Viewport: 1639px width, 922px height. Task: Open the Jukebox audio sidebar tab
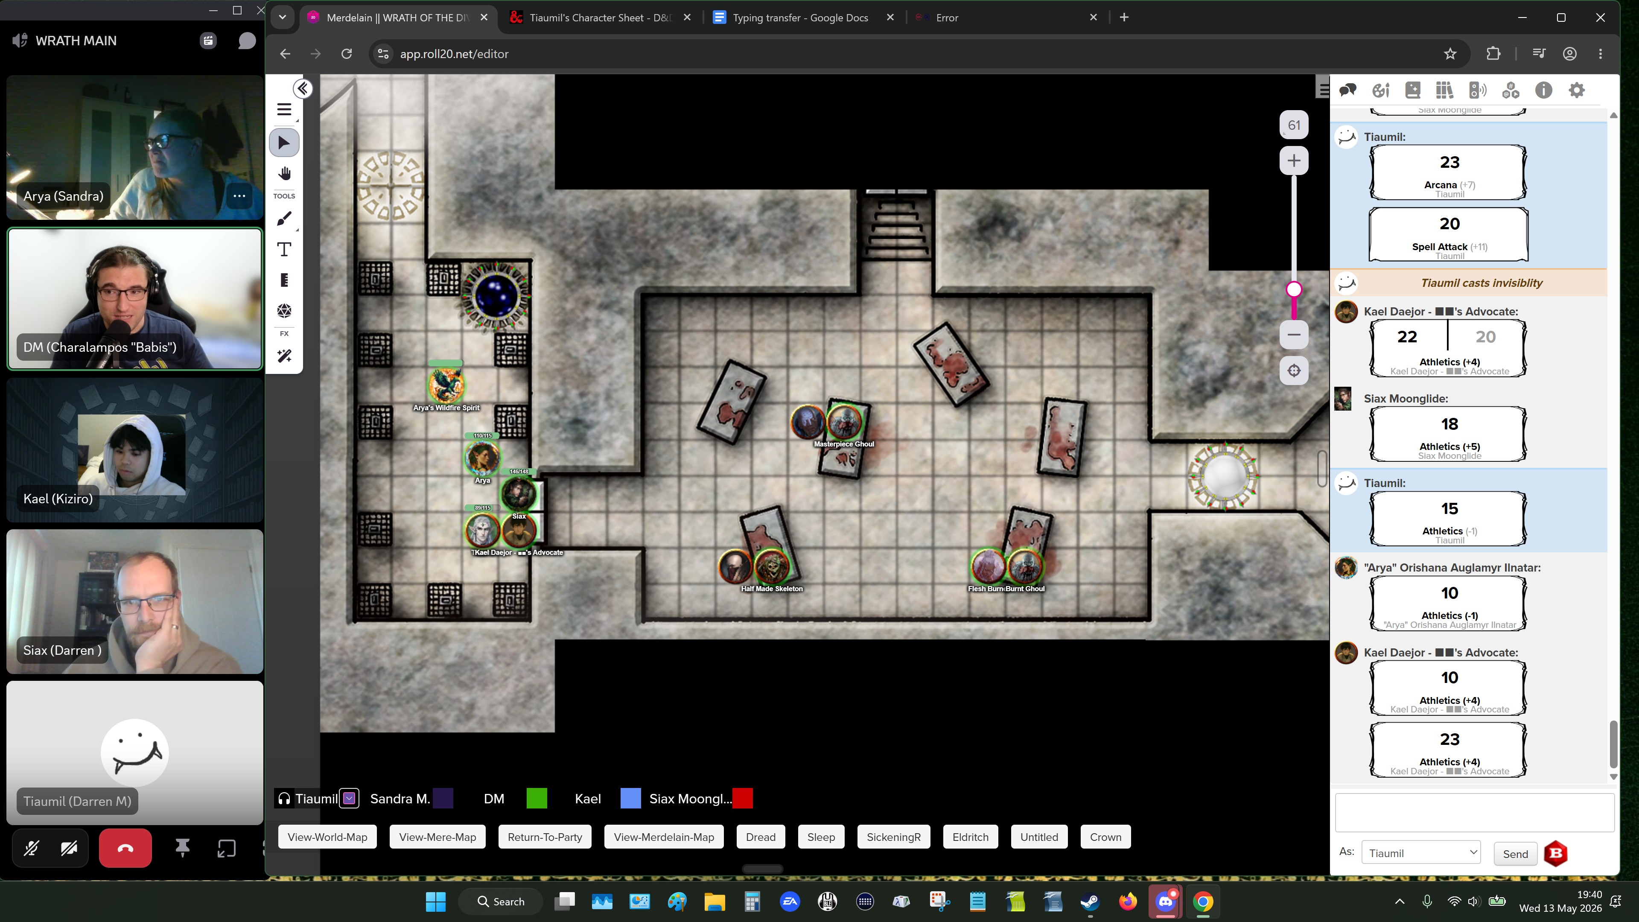tap(1477, 90)
